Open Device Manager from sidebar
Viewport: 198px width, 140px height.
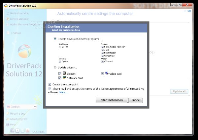pos(19,19)
